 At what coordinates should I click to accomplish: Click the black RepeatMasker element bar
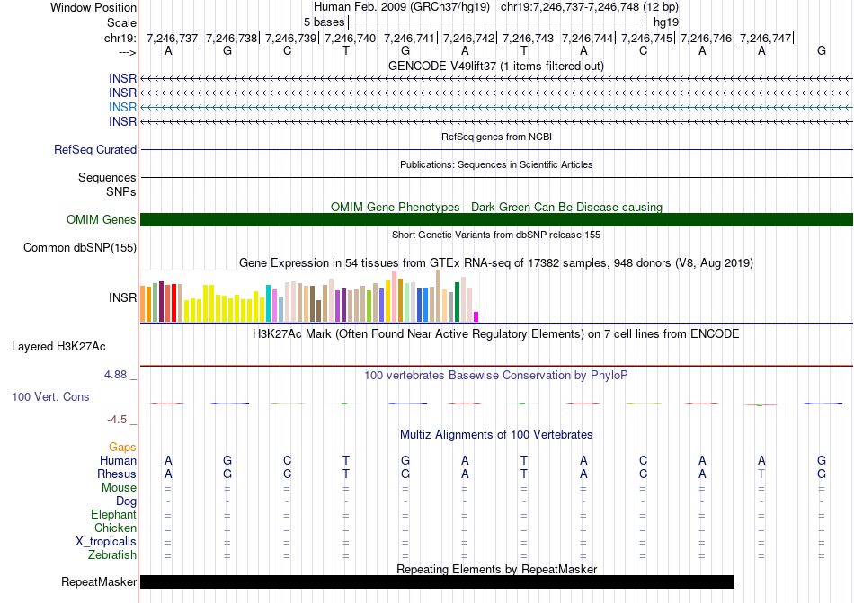[437, 581]
